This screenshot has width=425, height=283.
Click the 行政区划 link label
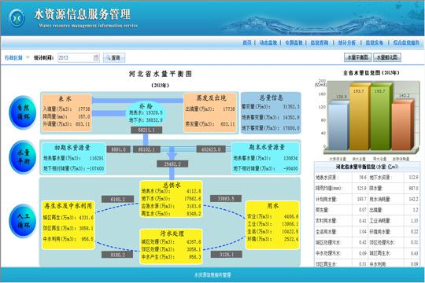[13, 57]
